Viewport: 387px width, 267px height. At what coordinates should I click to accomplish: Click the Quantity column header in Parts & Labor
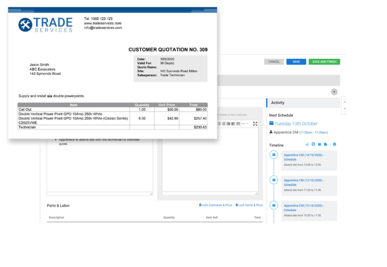(169, 217)
